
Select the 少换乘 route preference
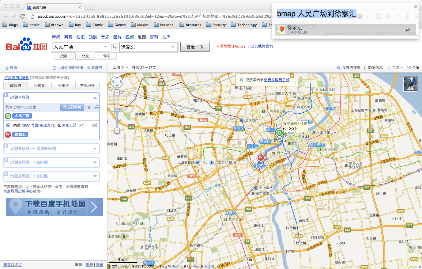(x=40, y=86)
